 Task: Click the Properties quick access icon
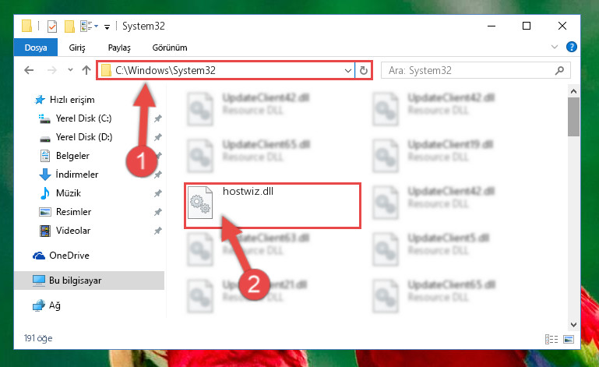point(52,26)
